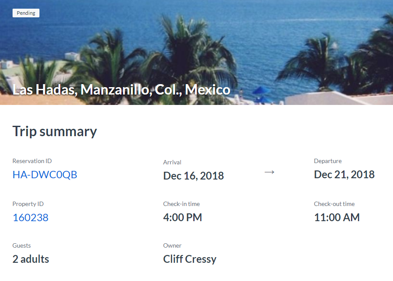Click the Check-out time label
This screenshot has width=393, height=281.
pyautogui.click(x=334, y=204)
